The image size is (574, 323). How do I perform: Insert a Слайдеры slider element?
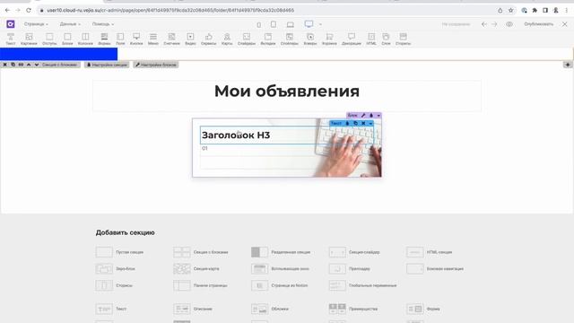[247, 39]
